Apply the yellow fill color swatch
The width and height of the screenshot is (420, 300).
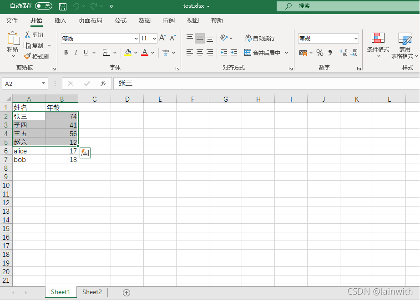[x=128, y=53]
